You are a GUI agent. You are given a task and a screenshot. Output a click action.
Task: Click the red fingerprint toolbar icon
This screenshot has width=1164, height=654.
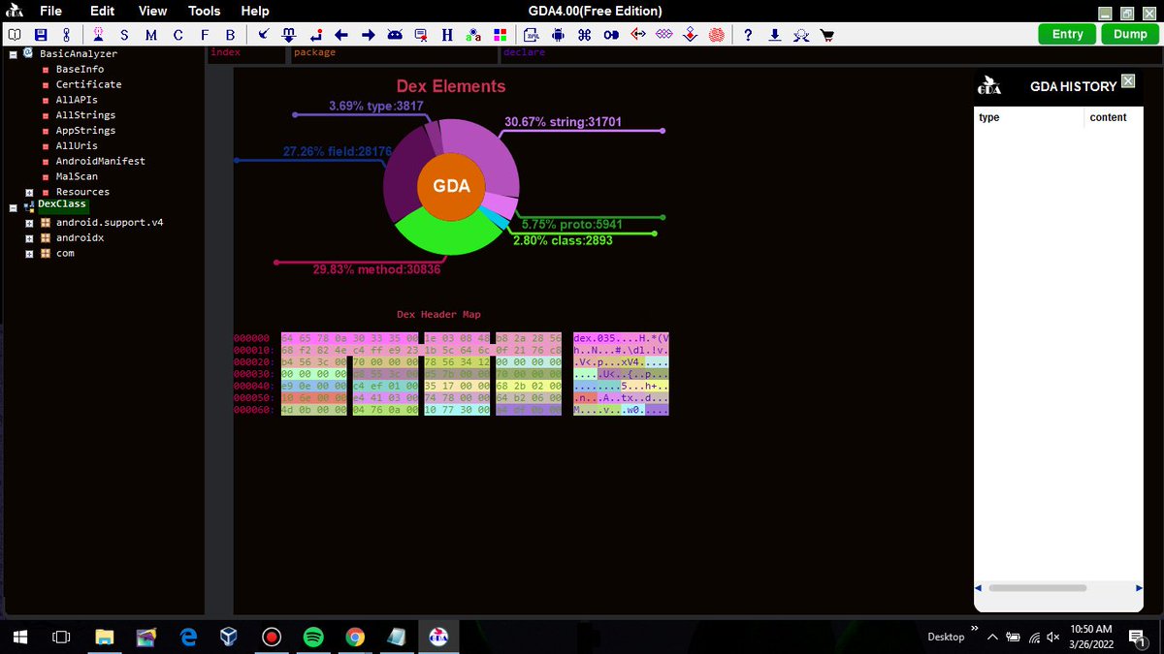(717, 35)
